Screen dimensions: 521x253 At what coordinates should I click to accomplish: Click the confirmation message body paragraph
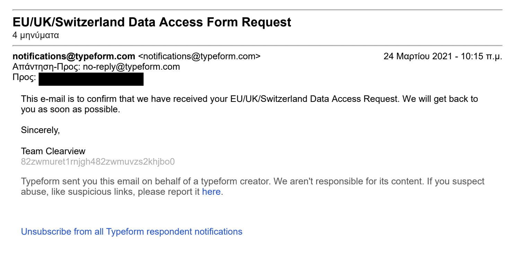249,99
